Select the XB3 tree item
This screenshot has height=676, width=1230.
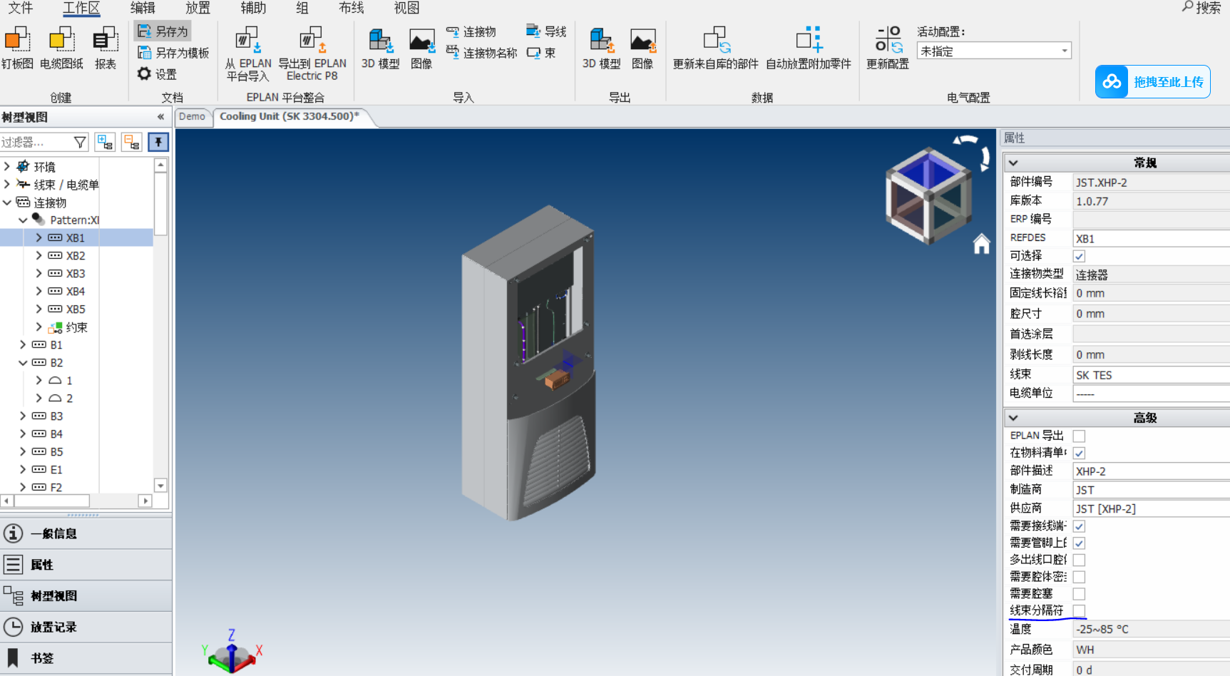pos(76,274)
